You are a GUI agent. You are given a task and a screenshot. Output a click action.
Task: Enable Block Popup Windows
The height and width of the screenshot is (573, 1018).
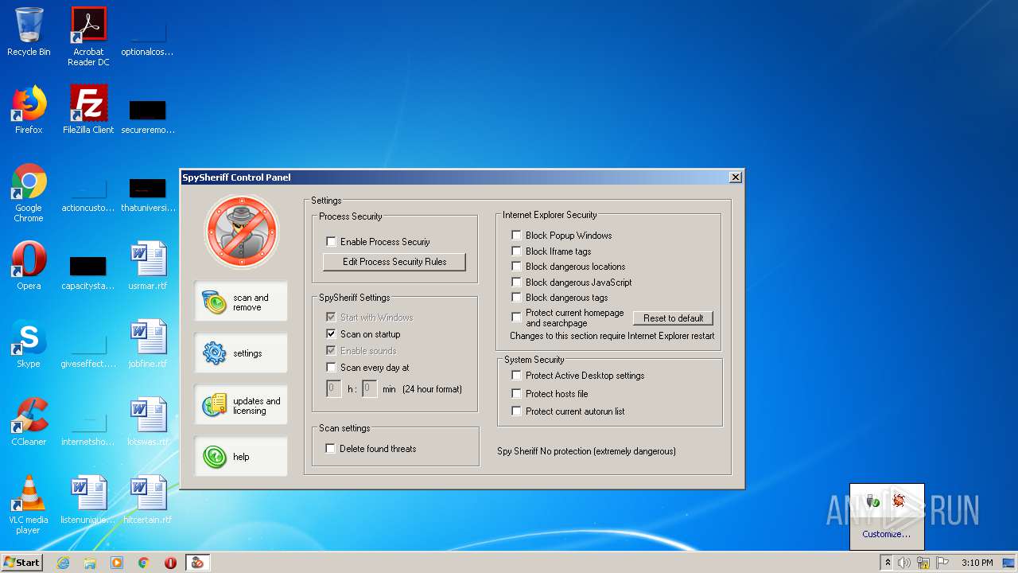coord(516,236)
